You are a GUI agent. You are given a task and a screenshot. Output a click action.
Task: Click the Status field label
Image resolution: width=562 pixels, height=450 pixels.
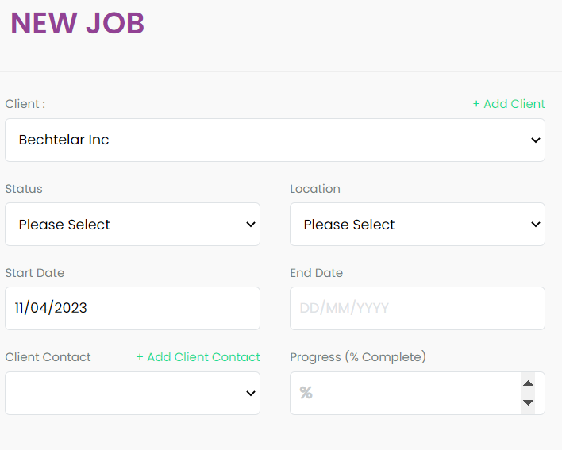(x=24, y=189)
